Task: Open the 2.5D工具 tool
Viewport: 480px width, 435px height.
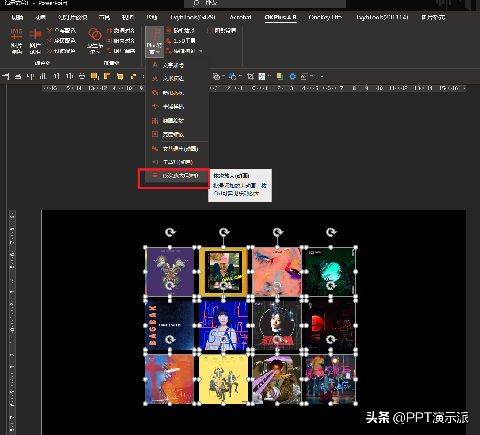Action: pos(181,41)
